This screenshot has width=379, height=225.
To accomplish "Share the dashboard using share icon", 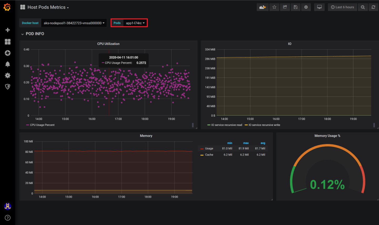I will coord(285,7).
